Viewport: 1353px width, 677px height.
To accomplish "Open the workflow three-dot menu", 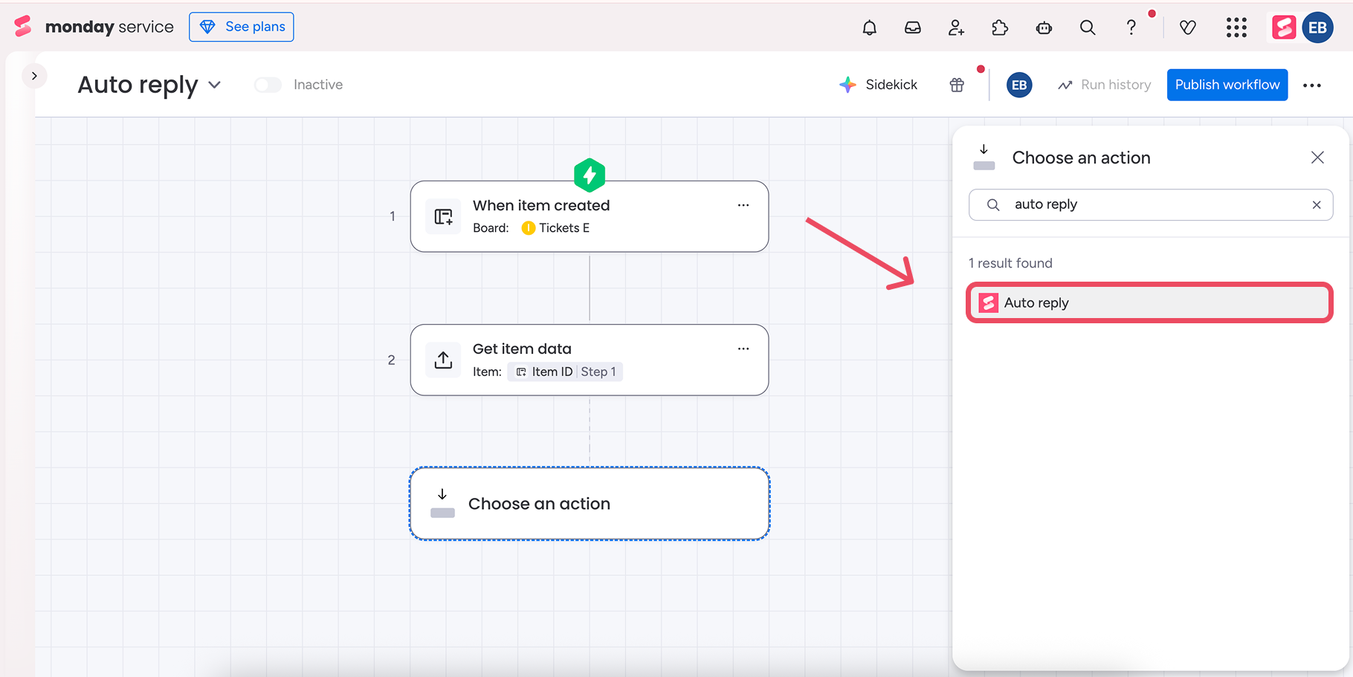I will pos(1312,85).
